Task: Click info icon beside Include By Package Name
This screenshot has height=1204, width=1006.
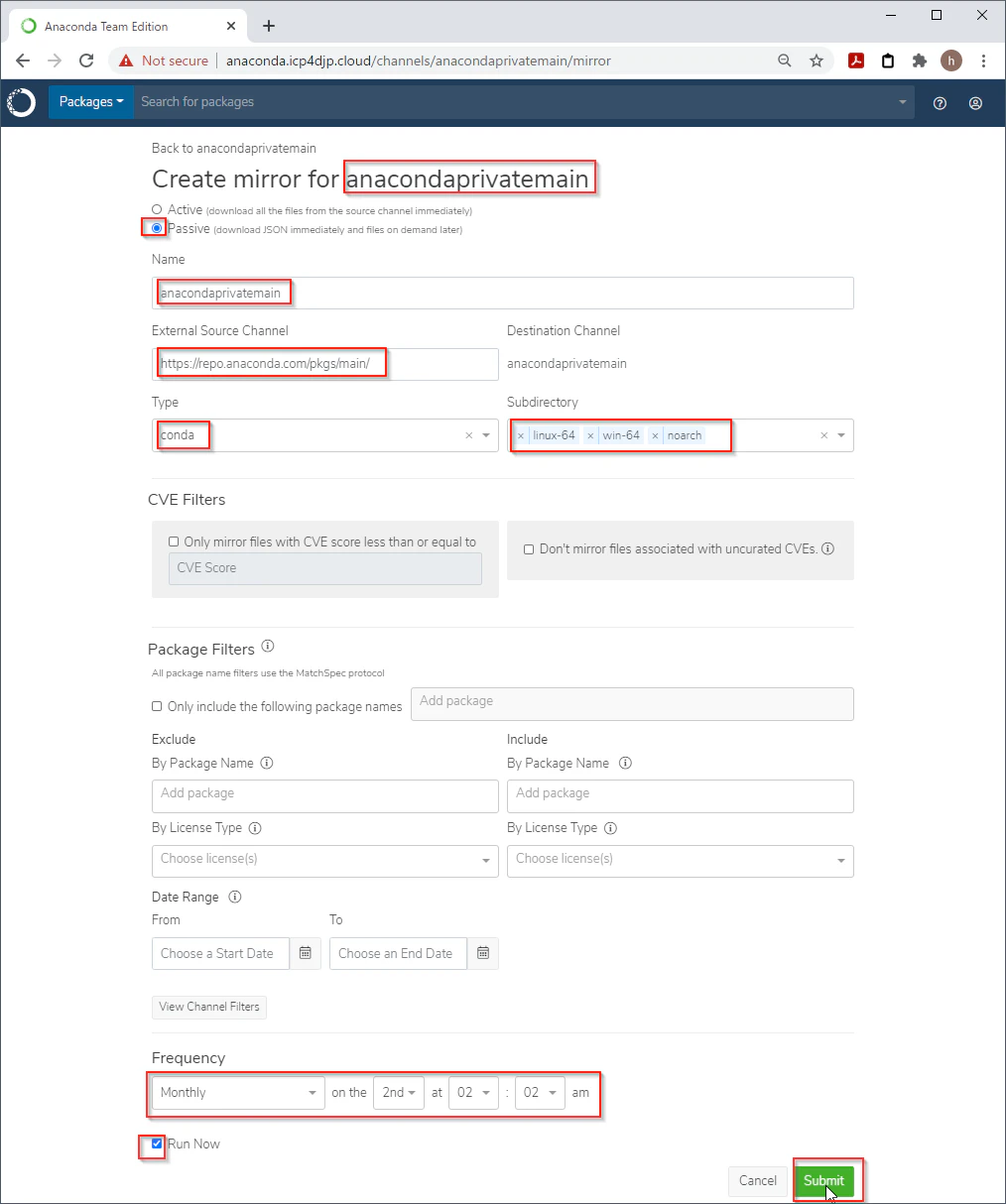Action: [x=625, y=763]
